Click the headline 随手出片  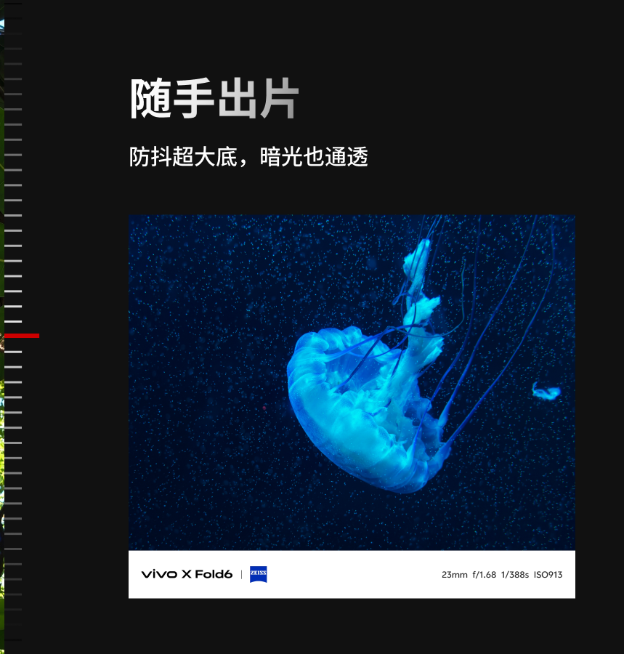point(214,99)
